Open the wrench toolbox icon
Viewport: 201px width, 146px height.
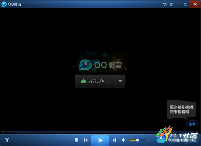coord(170,140)
